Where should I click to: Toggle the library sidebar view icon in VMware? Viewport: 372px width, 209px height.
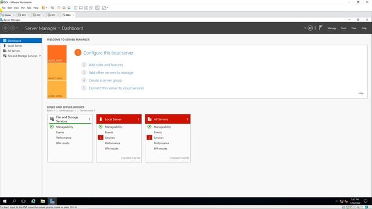pyautogui.click(x=76, y=8)
